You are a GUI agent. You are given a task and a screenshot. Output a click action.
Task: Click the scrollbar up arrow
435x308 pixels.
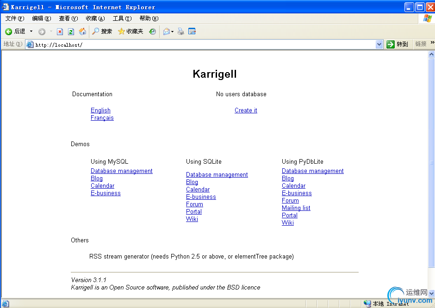click(x=431, y=54)
